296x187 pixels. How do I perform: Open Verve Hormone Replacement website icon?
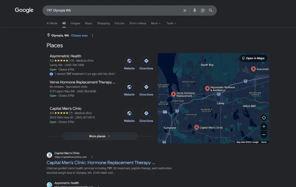point(129,87)
